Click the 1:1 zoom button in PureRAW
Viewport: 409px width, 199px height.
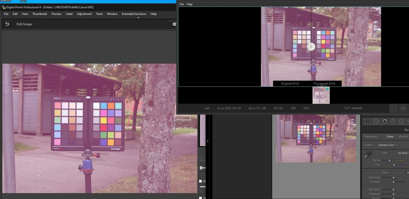coord(403,108)
